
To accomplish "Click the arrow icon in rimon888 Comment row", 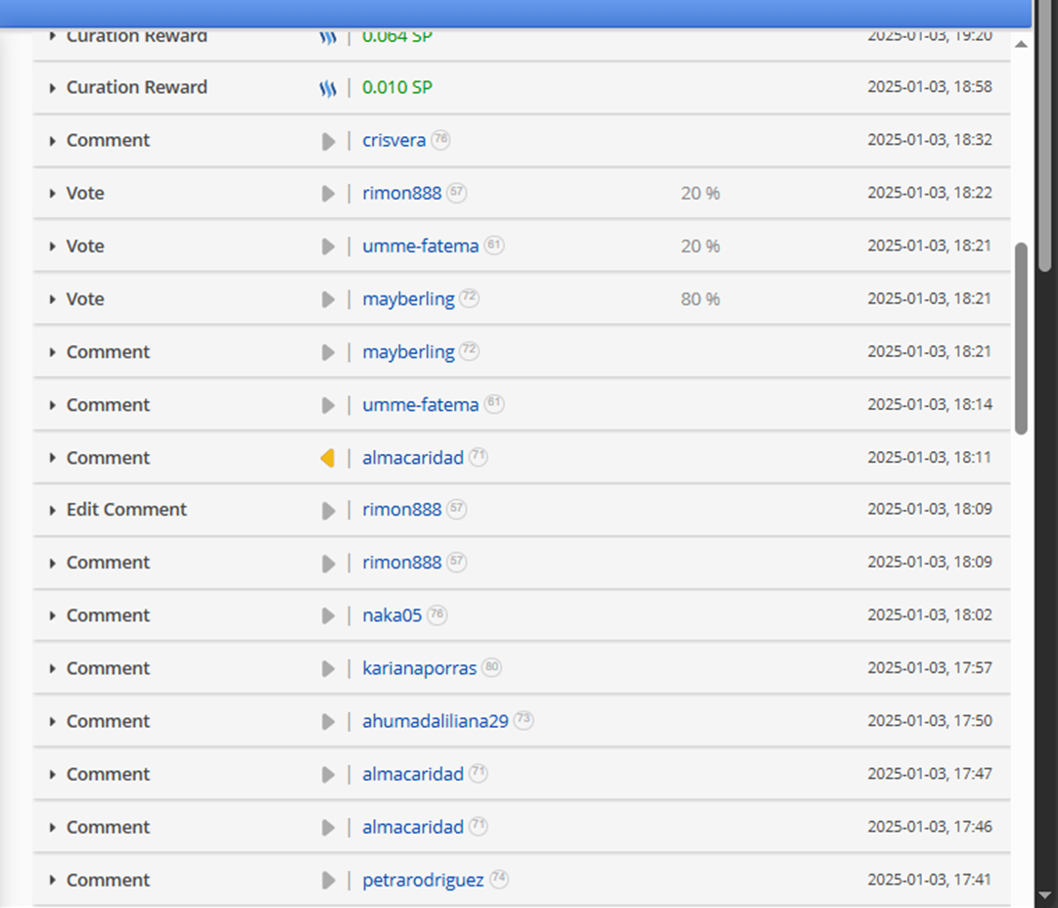I will (329, 564).
